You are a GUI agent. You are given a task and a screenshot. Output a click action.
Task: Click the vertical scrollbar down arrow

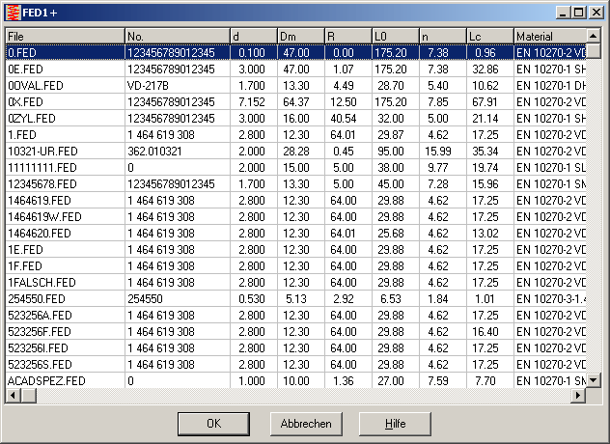594,381
